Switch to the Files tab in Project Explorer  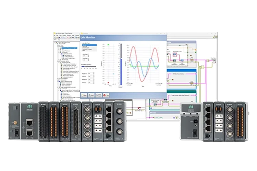[59, 40]
